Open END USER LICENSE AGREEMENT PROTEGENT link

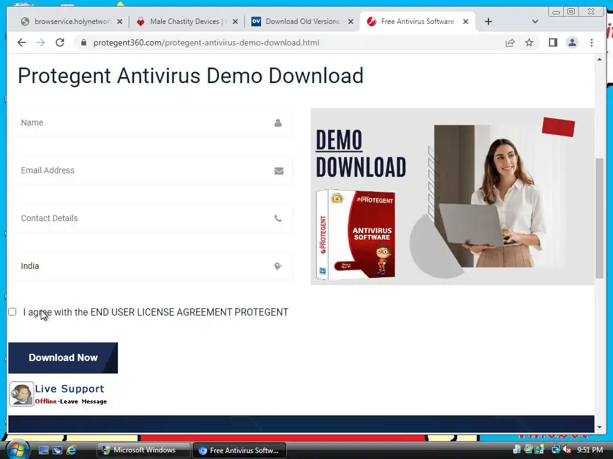point(189,312)
